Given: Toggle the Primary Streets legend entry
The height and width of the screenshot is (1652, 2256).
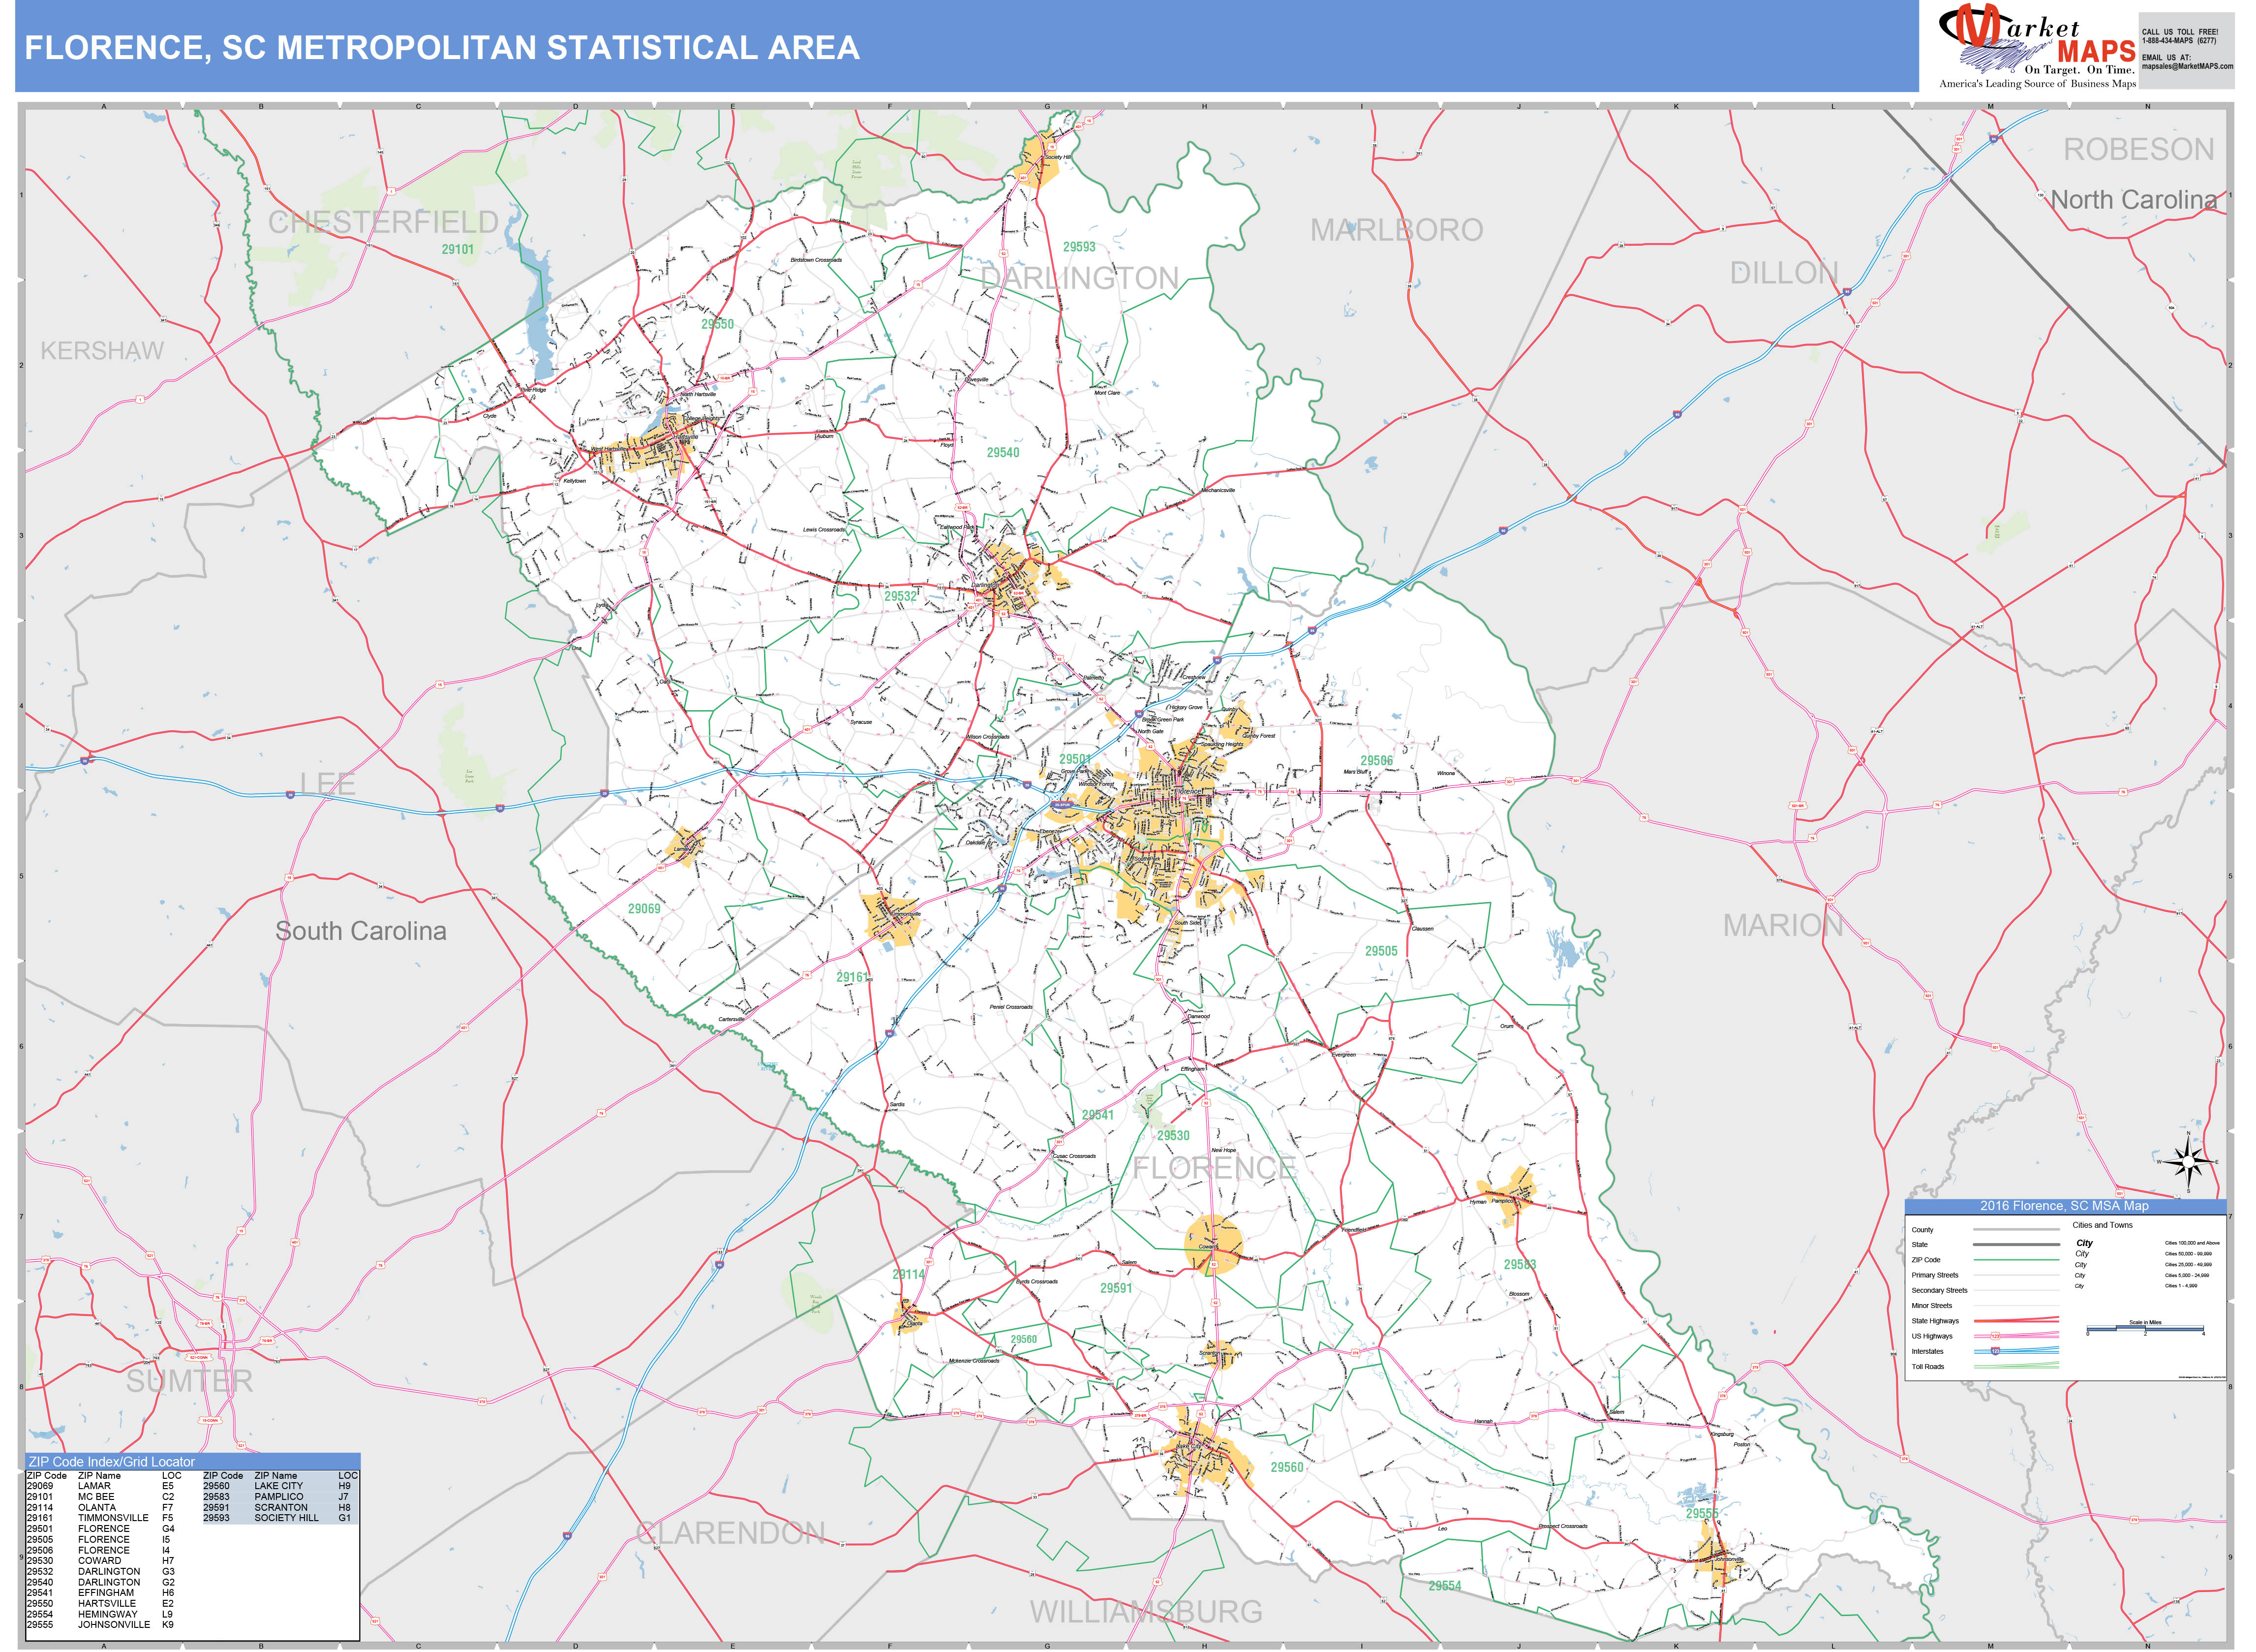Looking at the screenshot, I should 2017,1275.
